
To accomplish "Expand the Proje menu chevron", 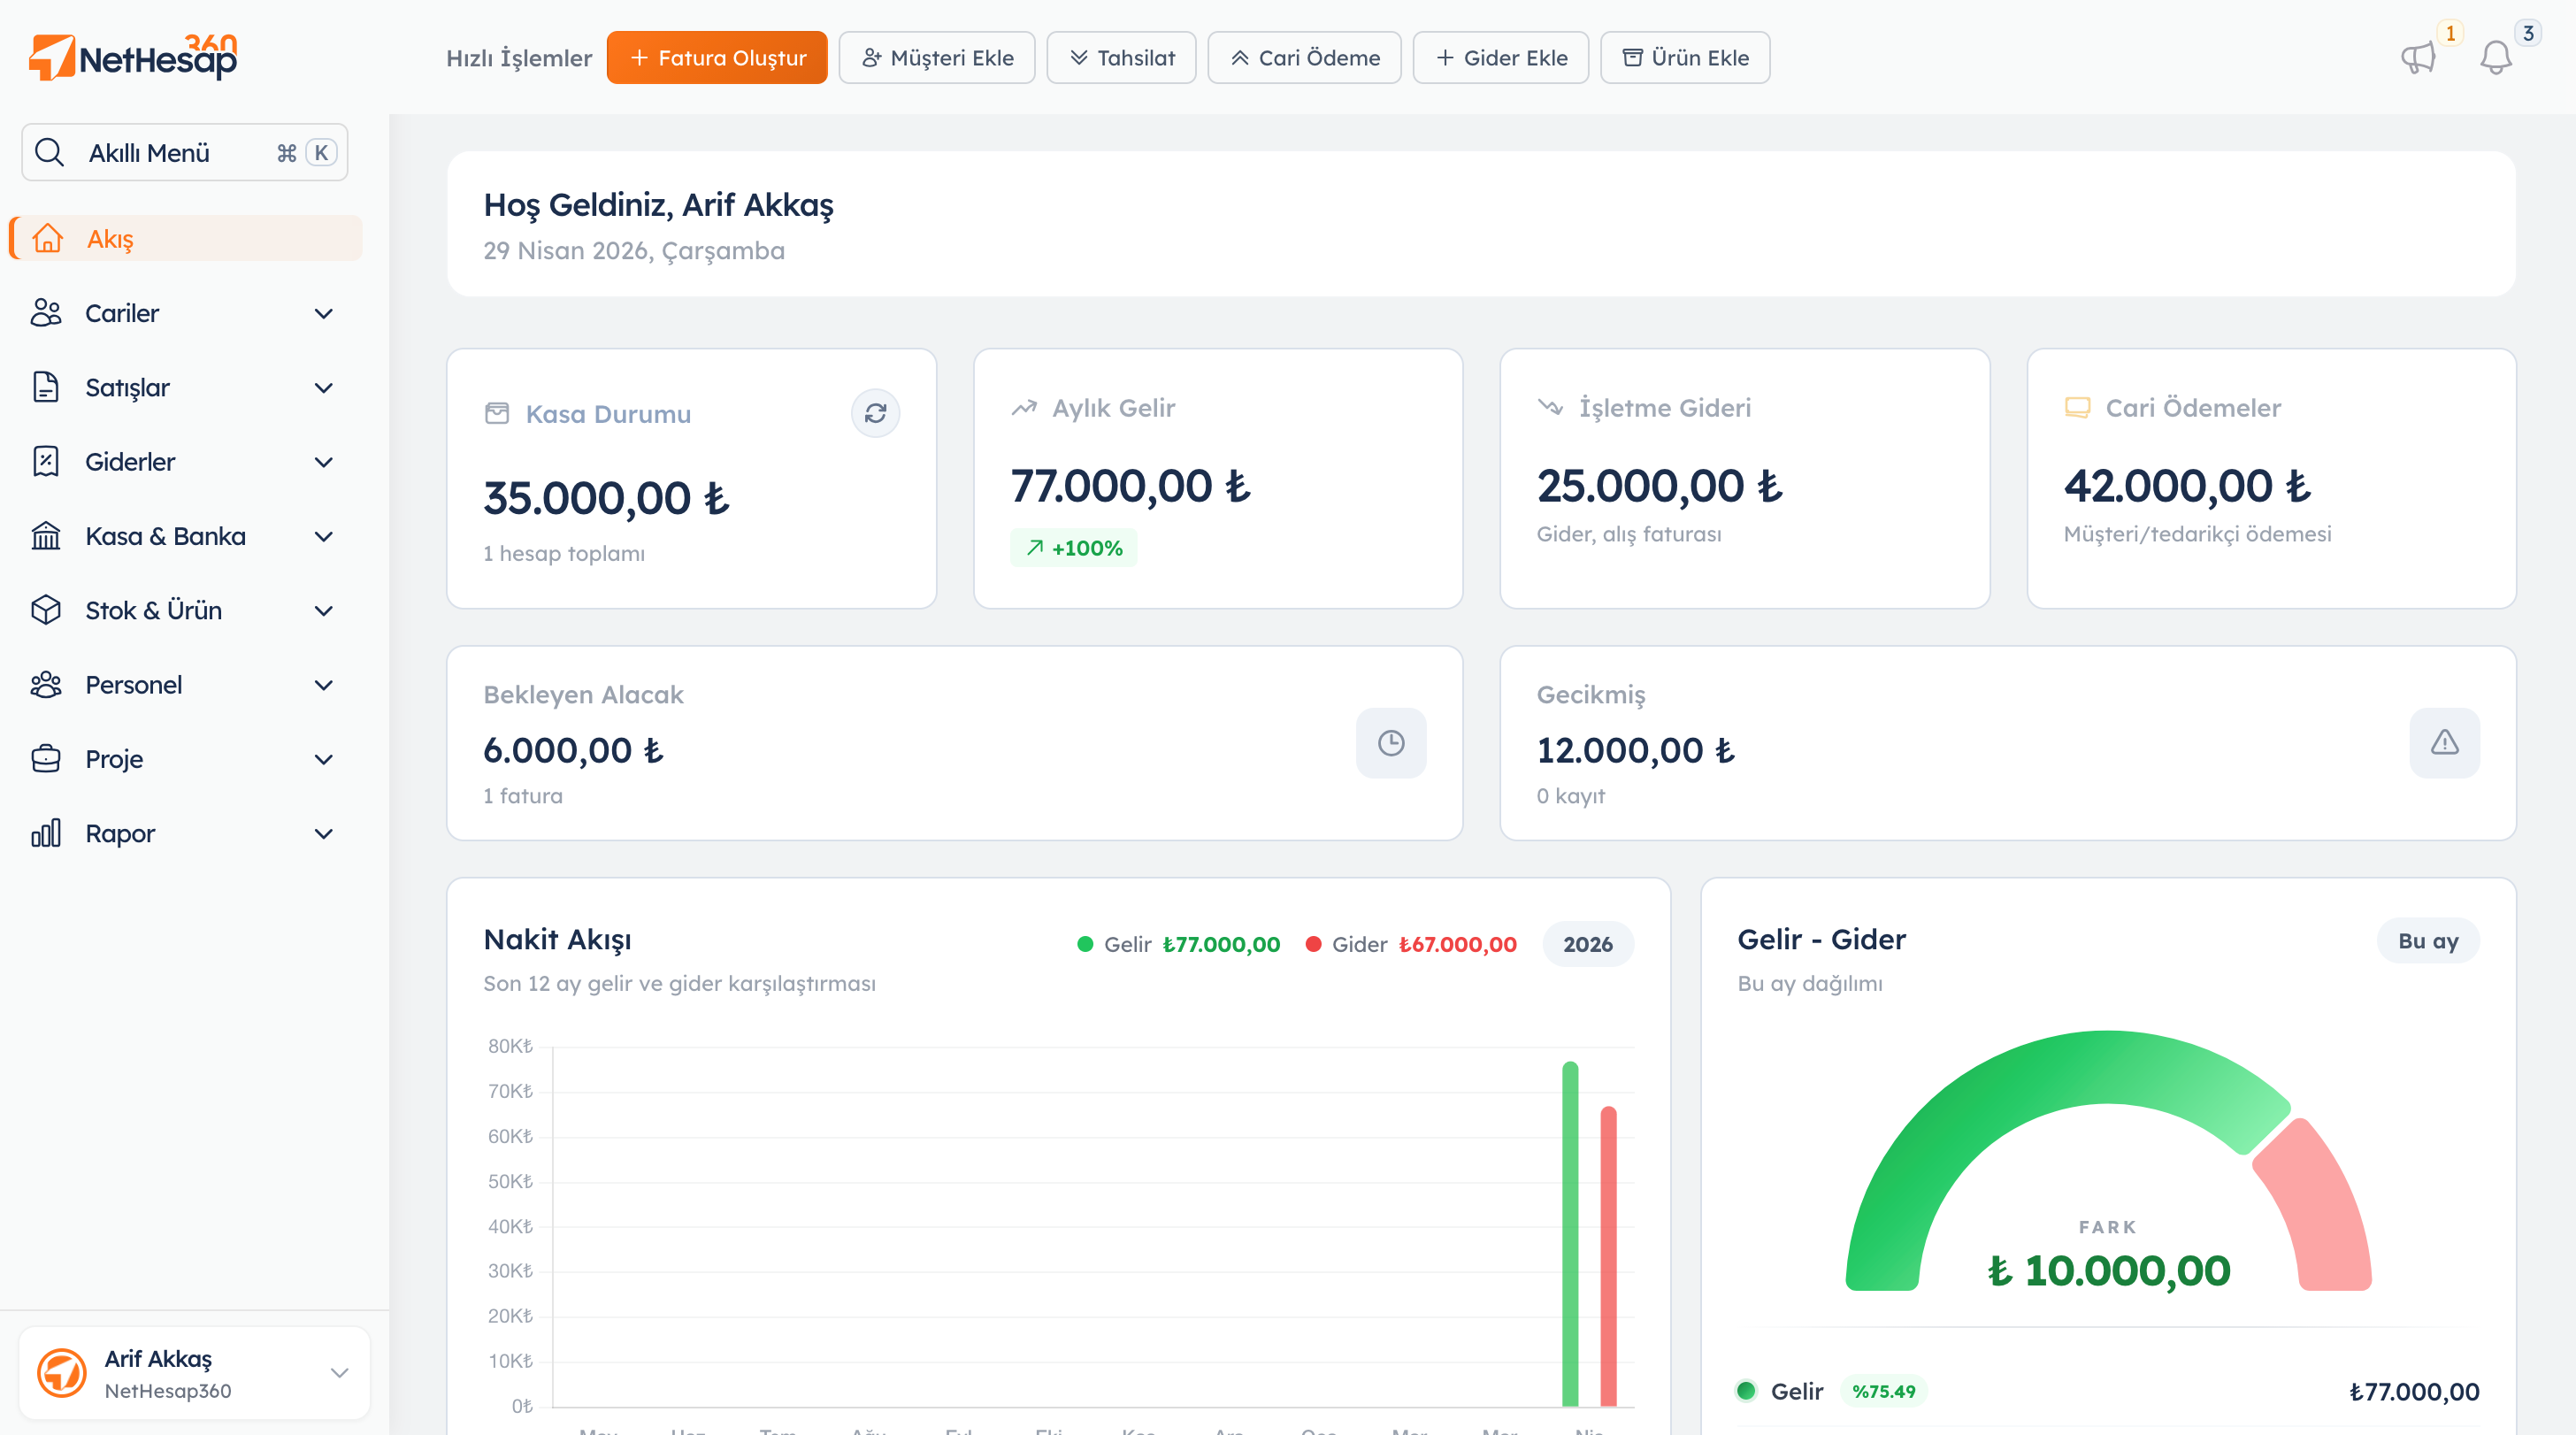I will click(323, 759).
